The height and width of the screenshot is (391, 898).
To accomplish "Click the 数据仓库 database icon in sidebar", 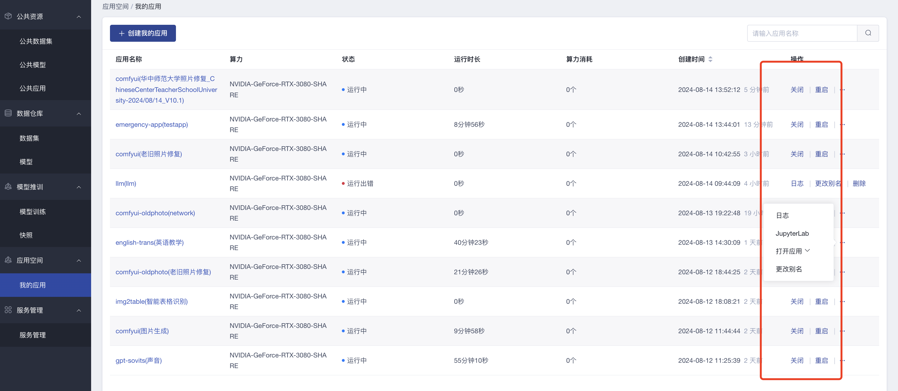I will [8, 113].
